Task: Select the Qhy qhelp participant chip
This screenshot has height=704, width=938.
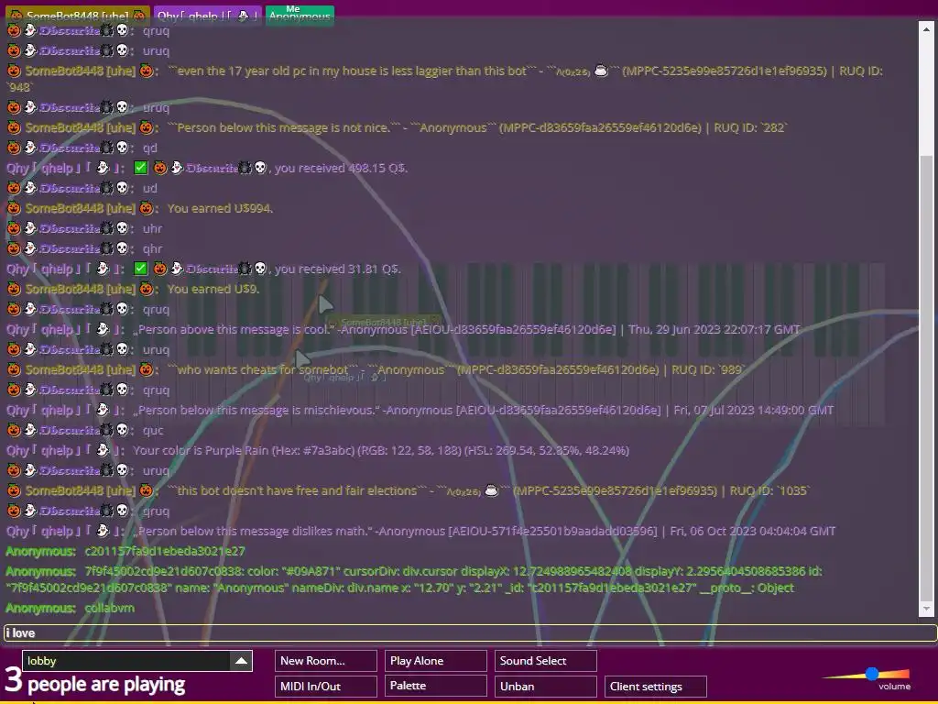Action: [208, 16]
